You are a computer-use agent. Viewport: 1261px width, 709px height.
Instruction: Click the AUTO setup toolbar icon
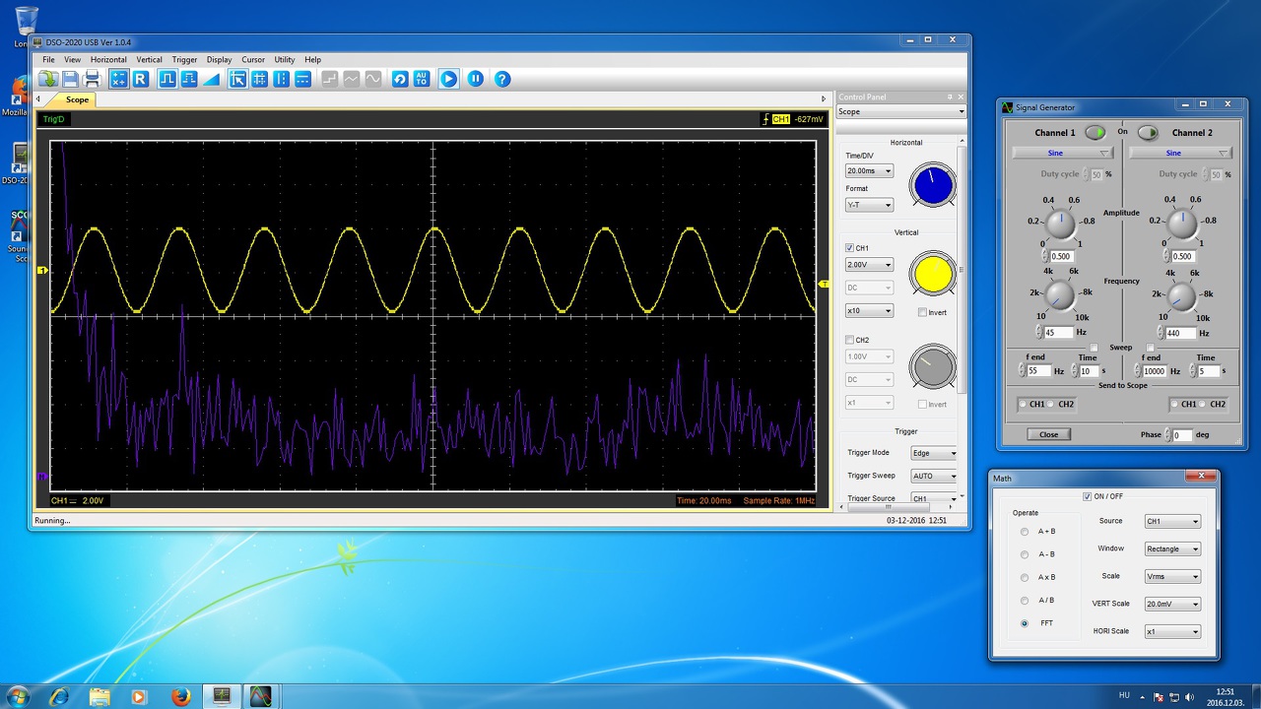pos(422,79)
